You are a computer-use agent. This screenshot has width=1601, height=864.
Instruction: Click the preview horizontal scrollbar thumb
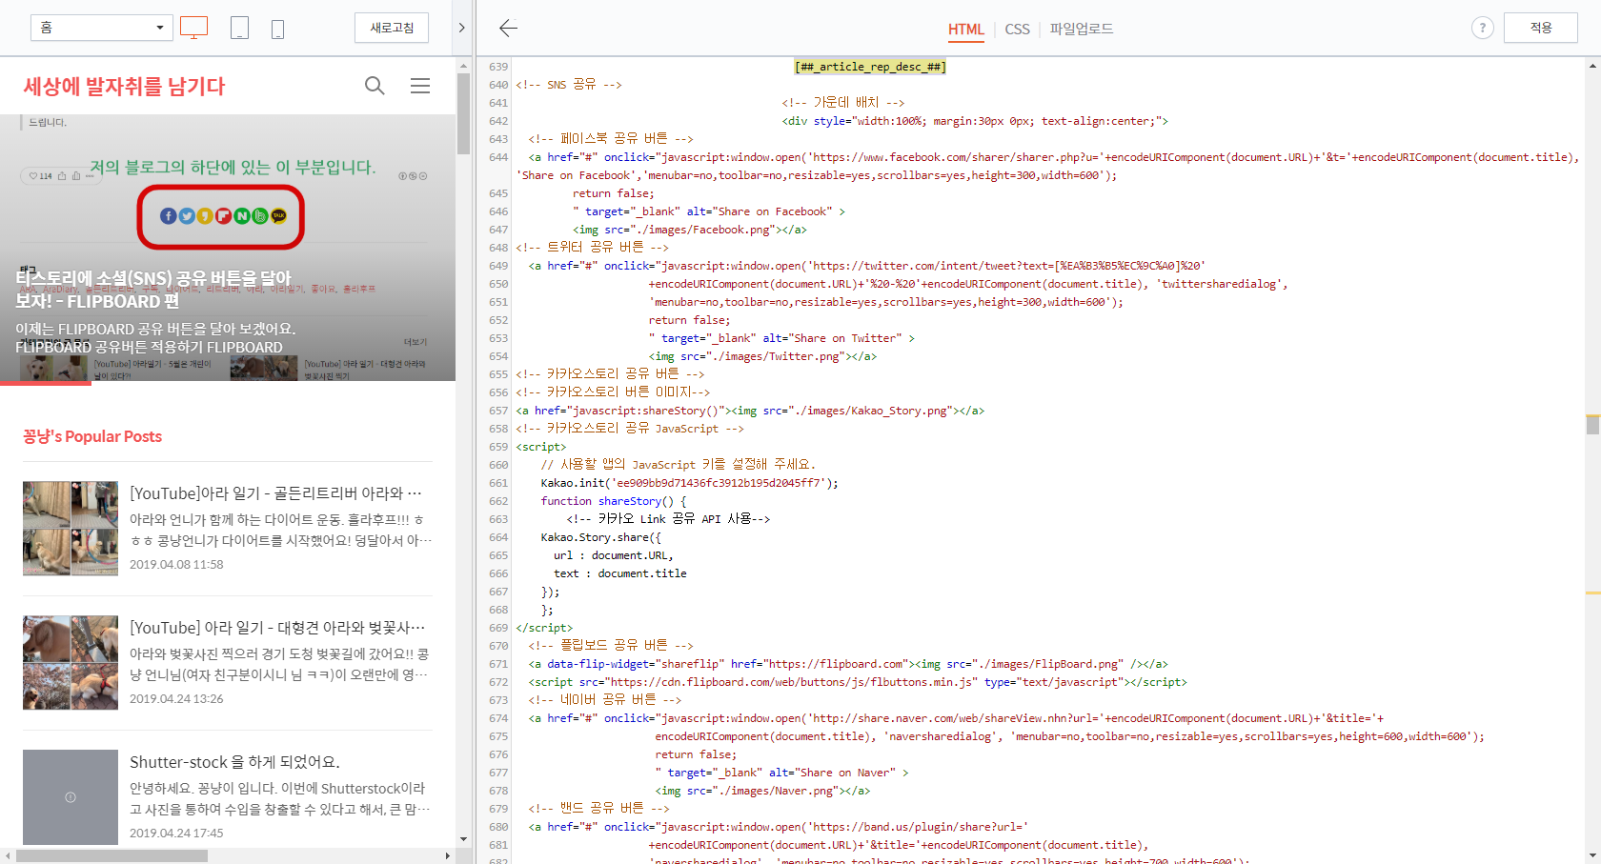[x=111, y=856]
